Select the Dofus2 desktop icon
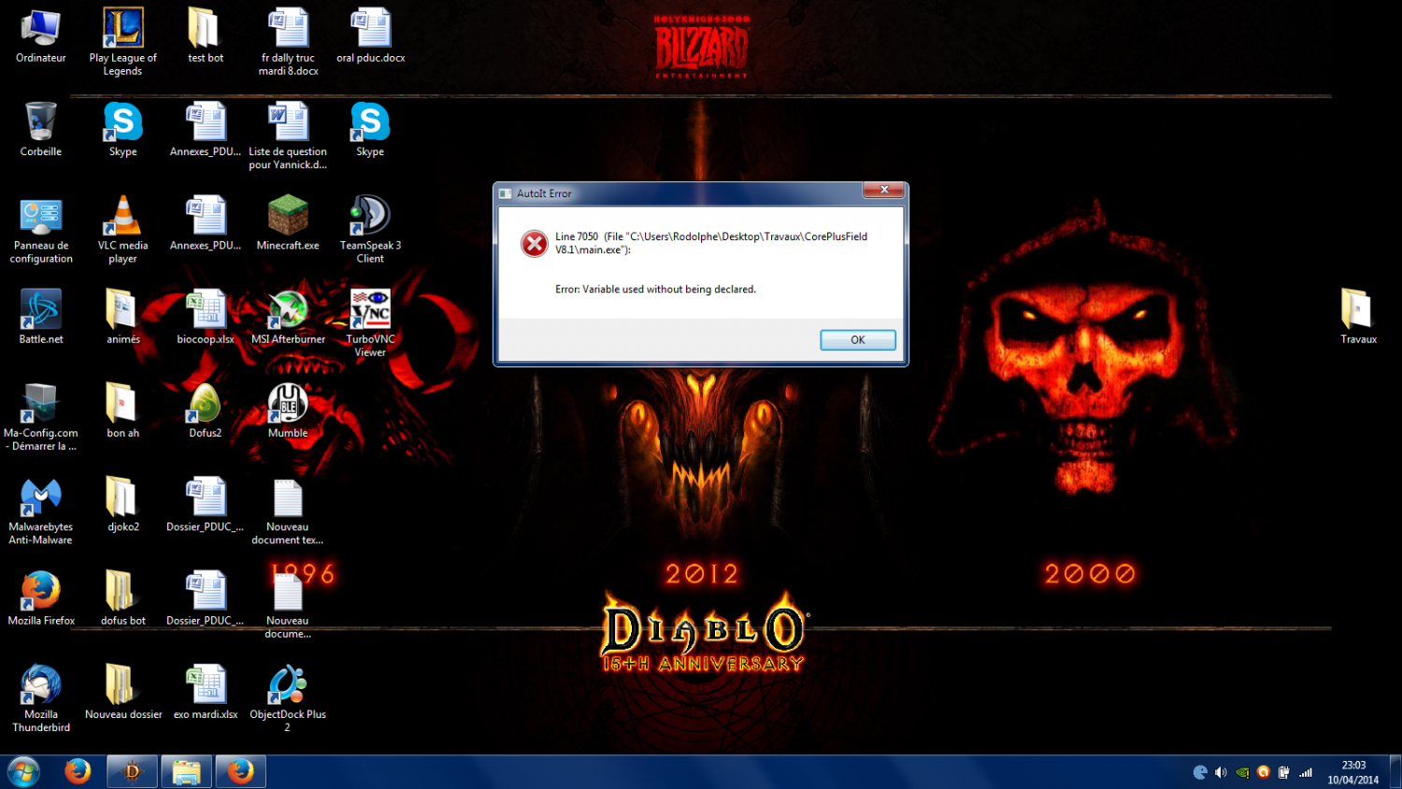Image resolution: width=1402 pixels, height=789 pixels. [206, 409]
